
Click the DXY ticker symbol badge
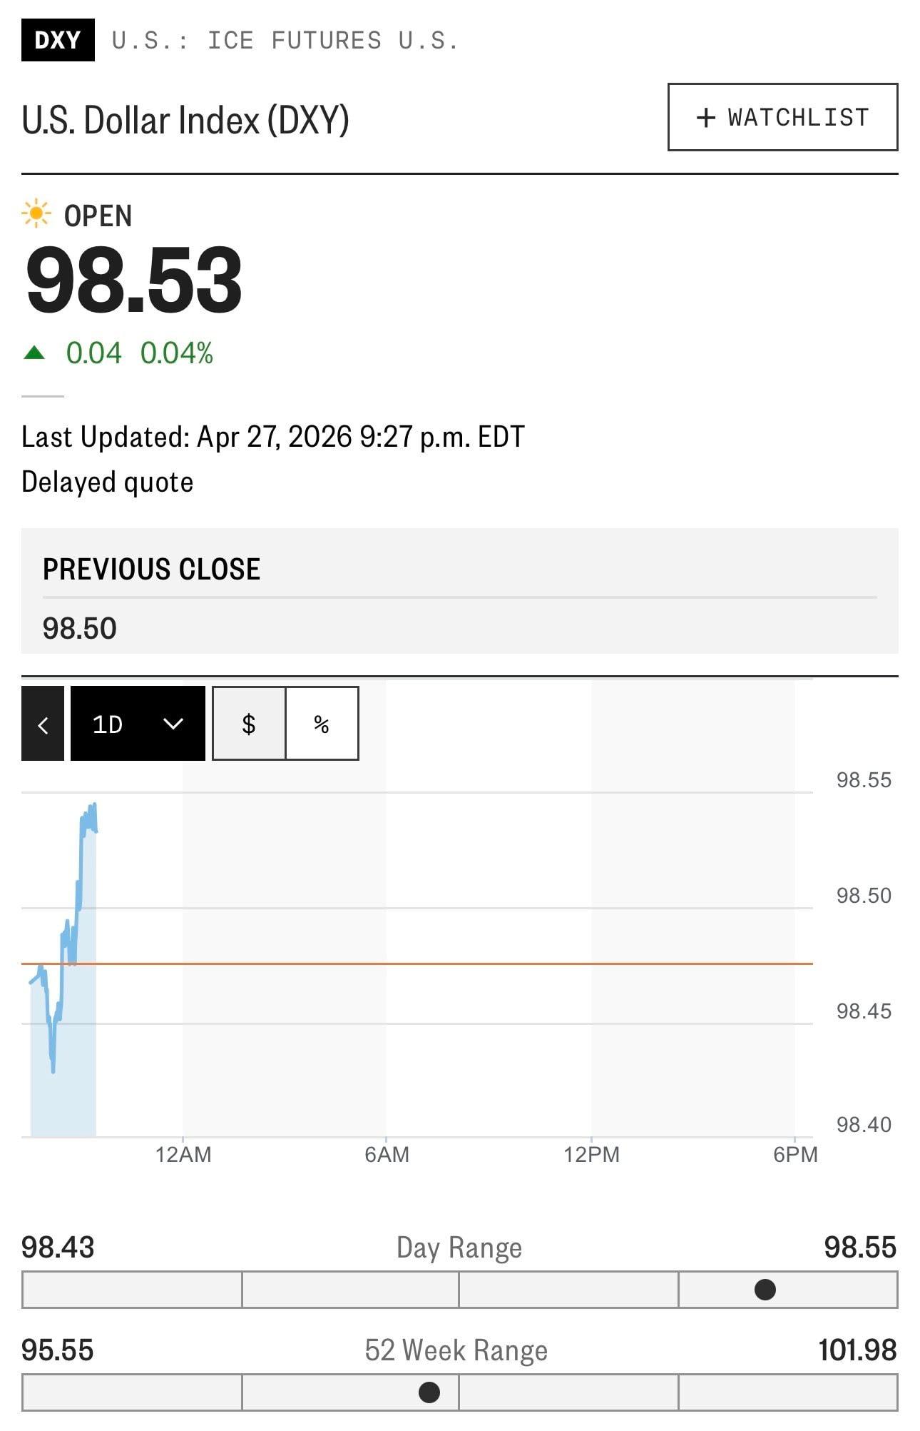tap(58, 40)
